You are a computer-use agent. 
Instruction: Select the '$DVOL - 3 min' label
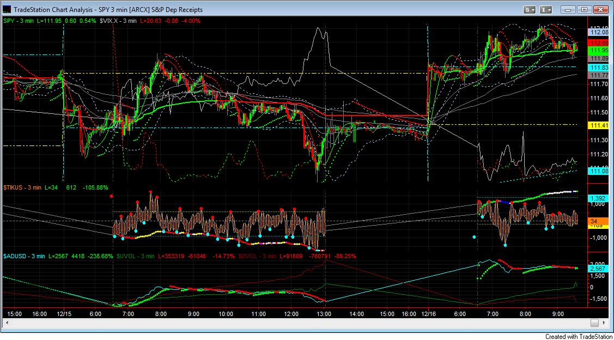coord(258,256)
